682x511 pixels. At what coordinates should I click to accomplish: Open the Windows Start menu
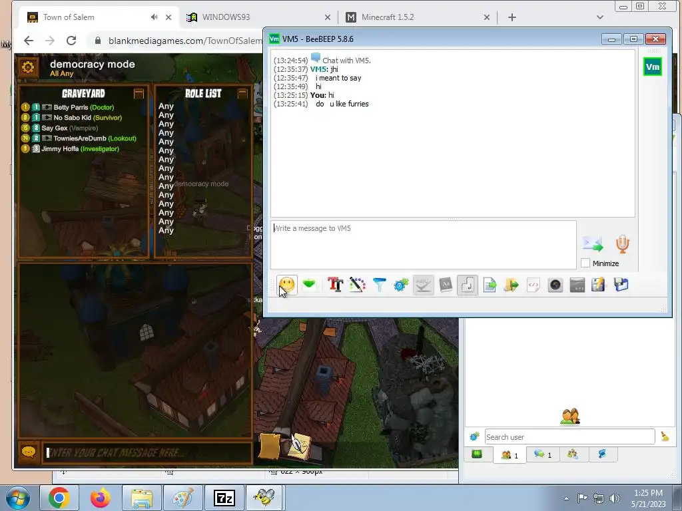coord(18,498)
